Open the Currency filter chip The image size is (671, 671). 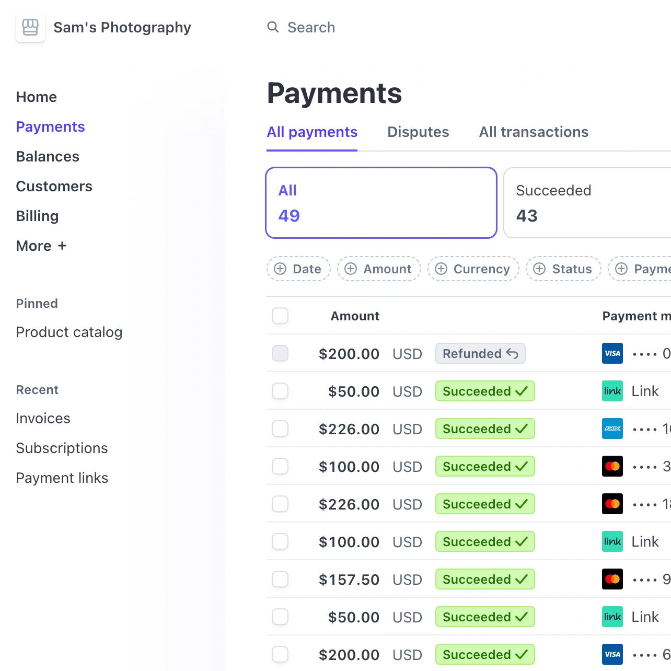473,269
